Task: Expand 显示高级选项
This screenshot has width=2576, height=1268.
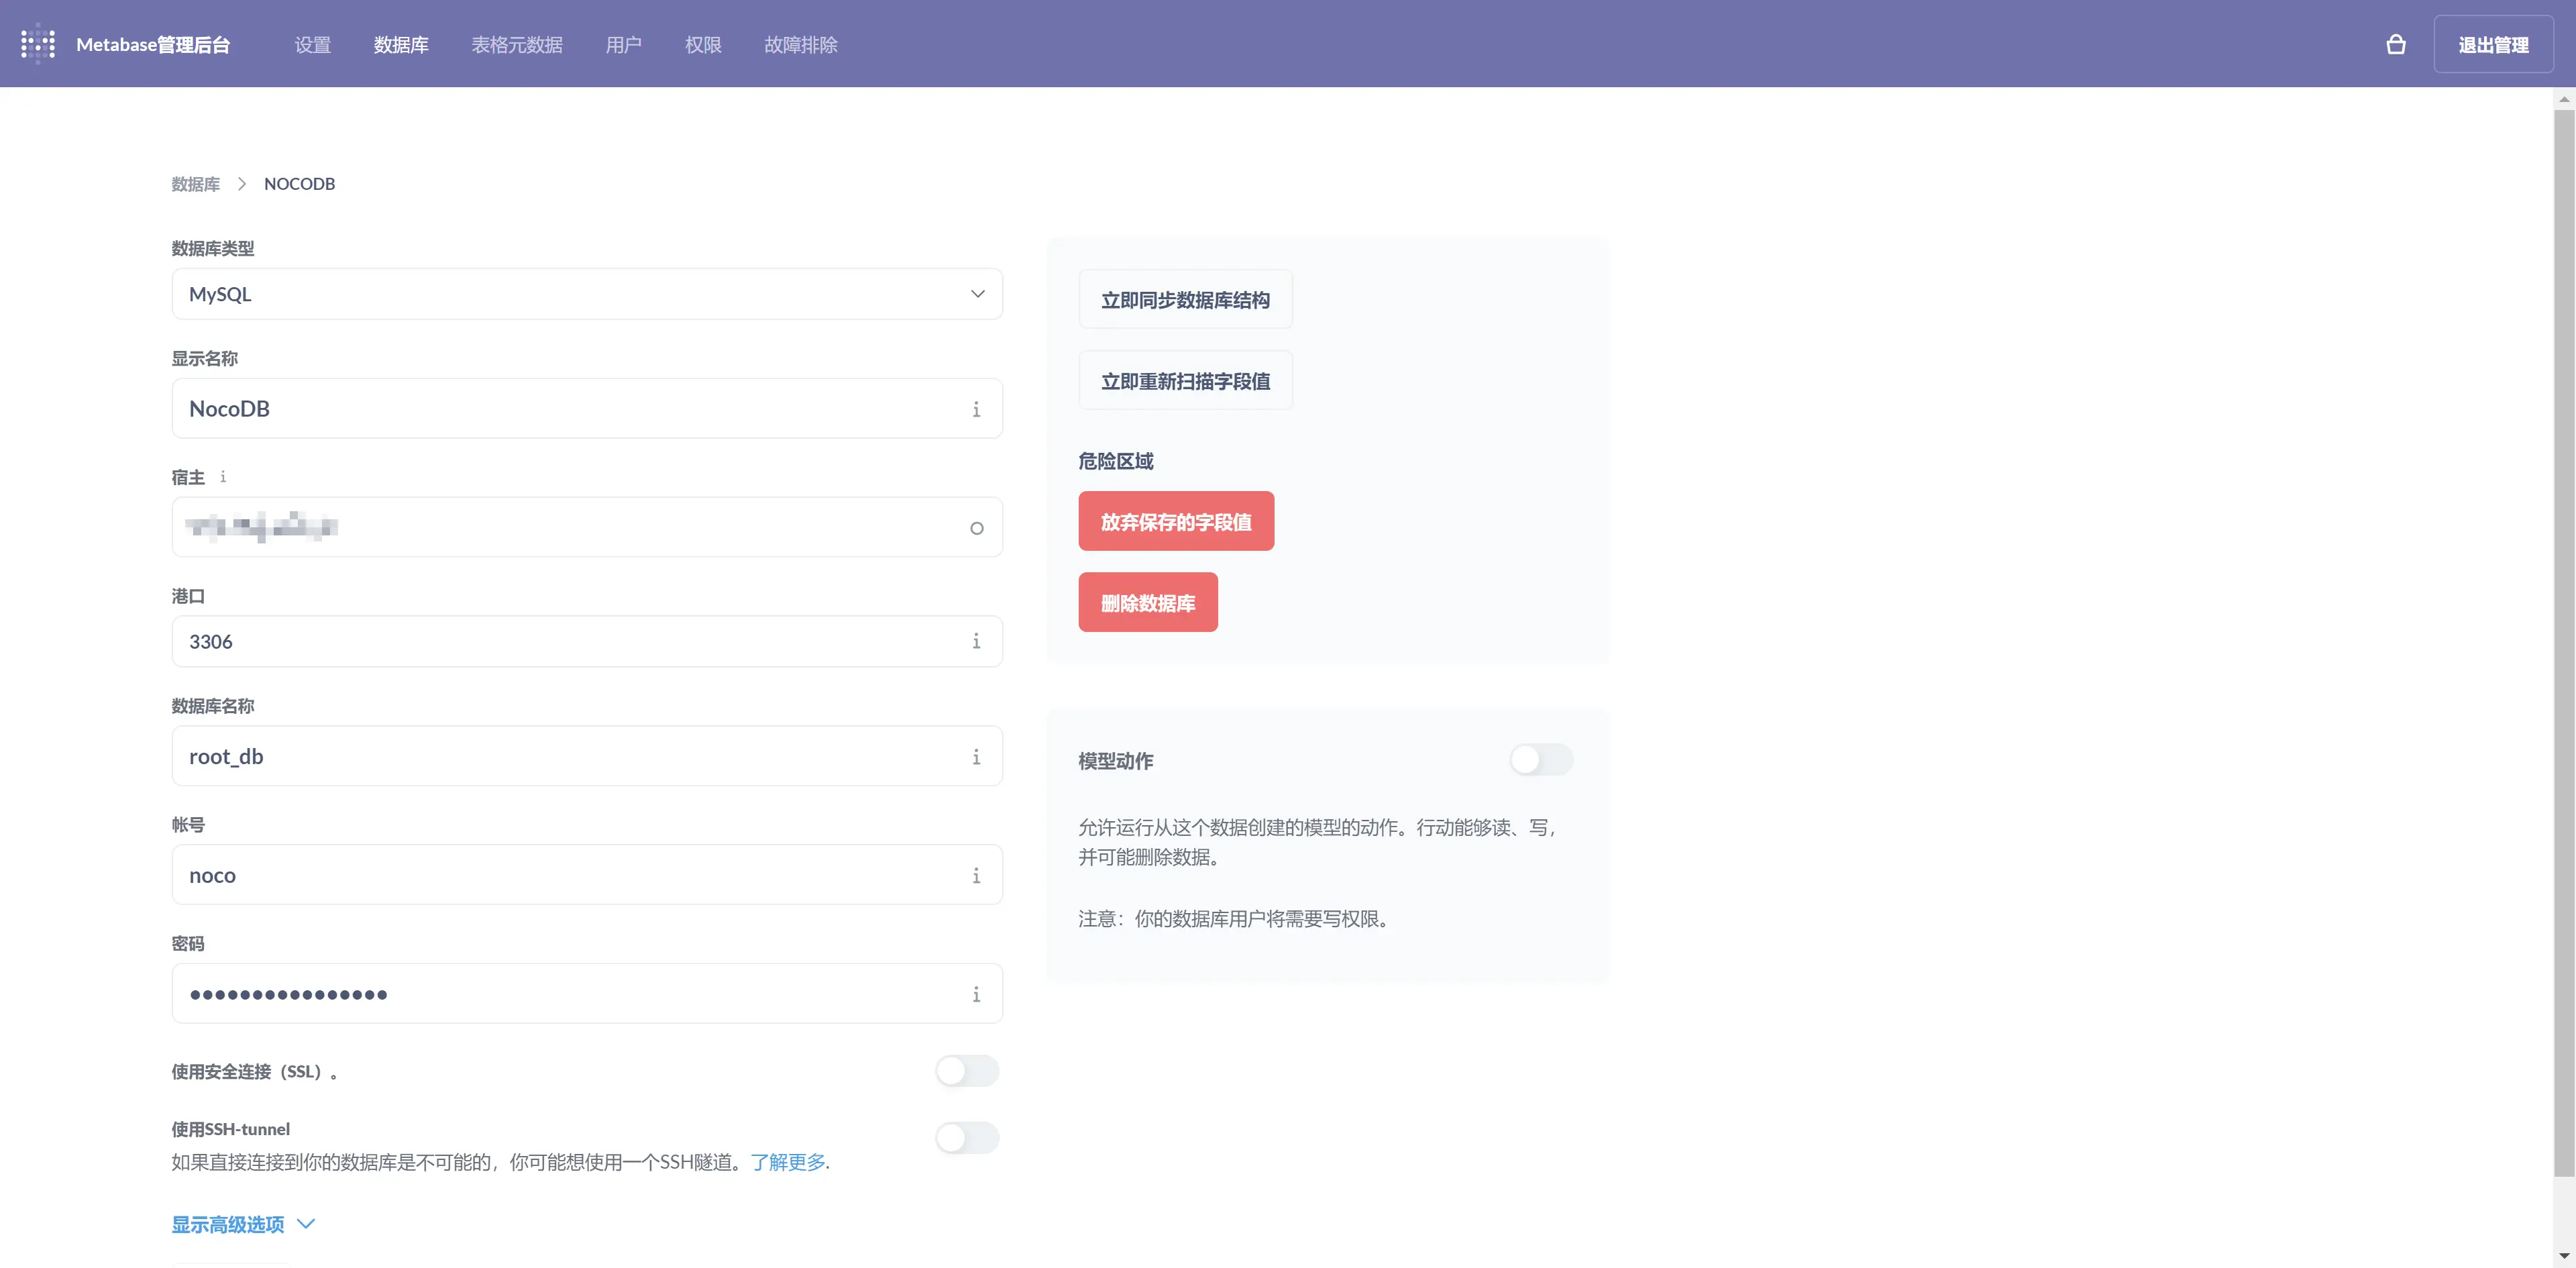Action: pos(243,1224)
